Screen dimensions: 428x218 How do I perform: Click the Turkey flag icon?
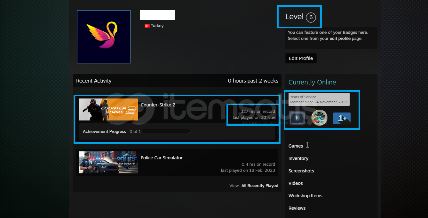coord(147,26)
